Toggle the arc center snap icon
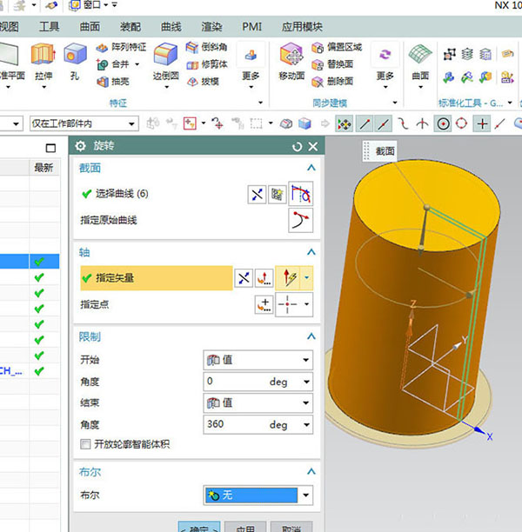Screen dimensions: 522x532 point(443,123)
